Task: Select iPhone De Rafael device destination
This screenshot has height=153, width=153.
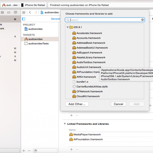Action: coord(33,5)
